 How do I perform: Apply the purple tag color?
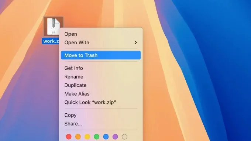coord(115,137)
